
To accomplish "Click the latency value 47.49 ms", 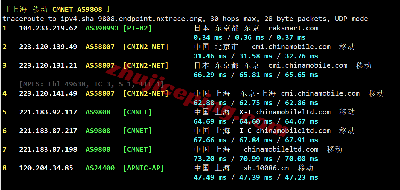I will pyautogui.click(x=210, y=177).
